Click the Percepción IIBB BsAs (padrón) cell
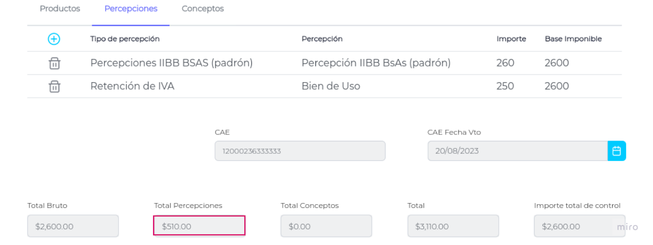The width and height of the screenshot is (653, 245). click(x=376, y=63)
